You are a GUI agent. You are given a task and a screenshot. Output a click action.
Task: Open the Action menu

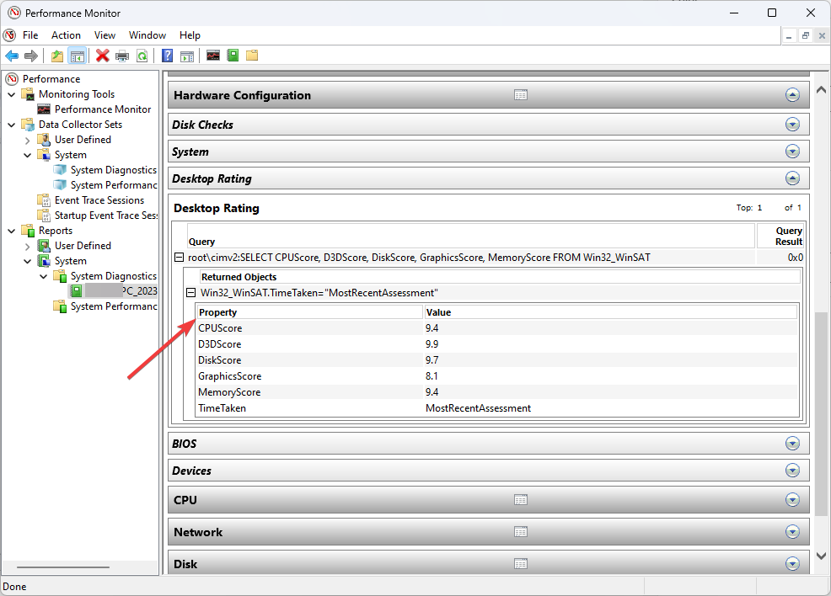(x=66, y=35)
